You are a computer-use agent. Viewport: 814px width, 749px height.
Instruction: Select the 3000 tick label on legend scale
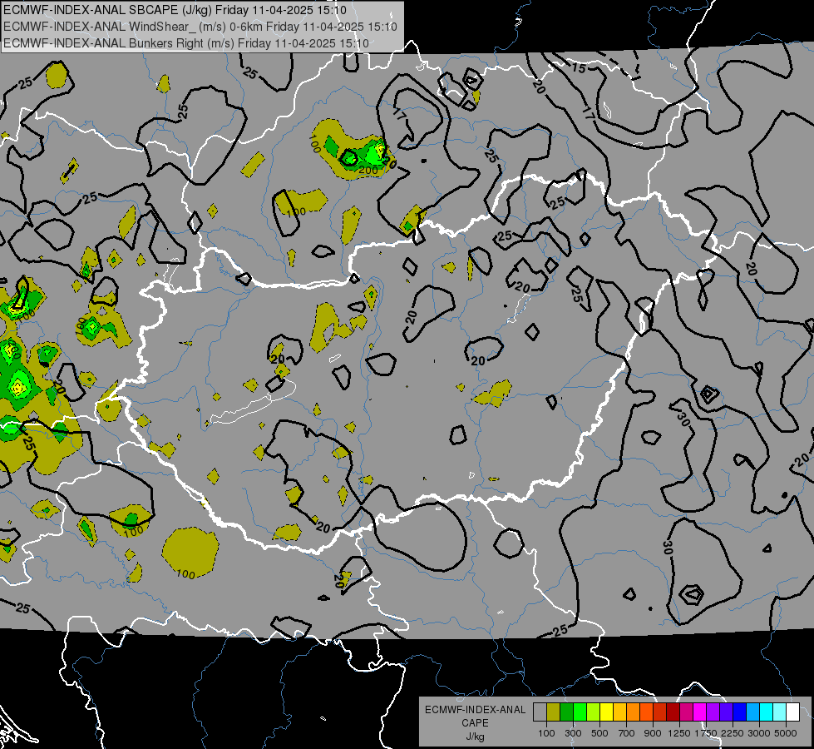click(x=759, y=733)
